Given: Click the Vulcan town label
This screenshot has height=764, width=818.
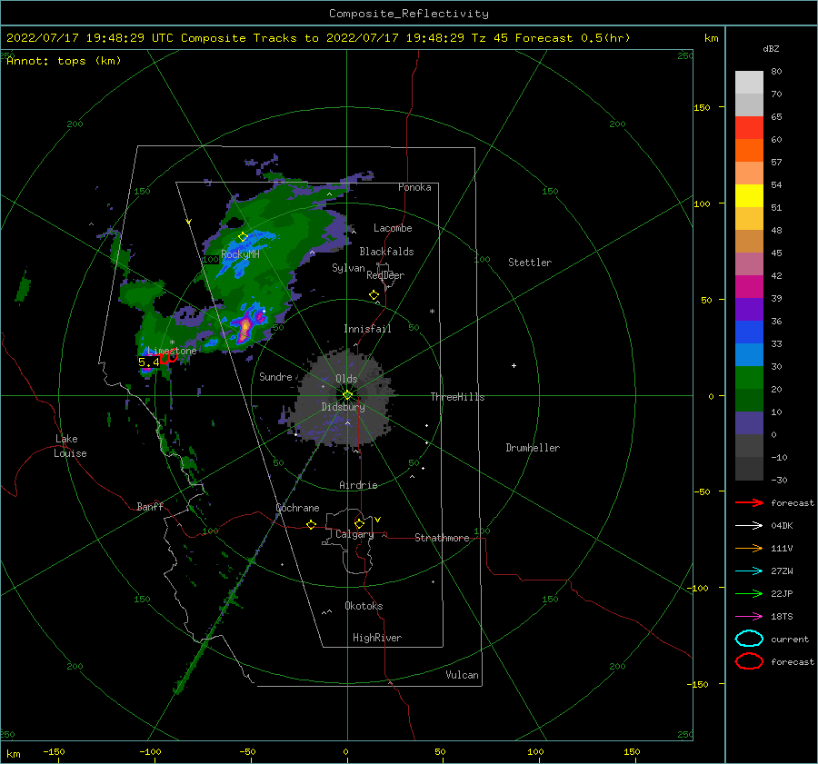Looking at the screenshot, I should [463, 675].
